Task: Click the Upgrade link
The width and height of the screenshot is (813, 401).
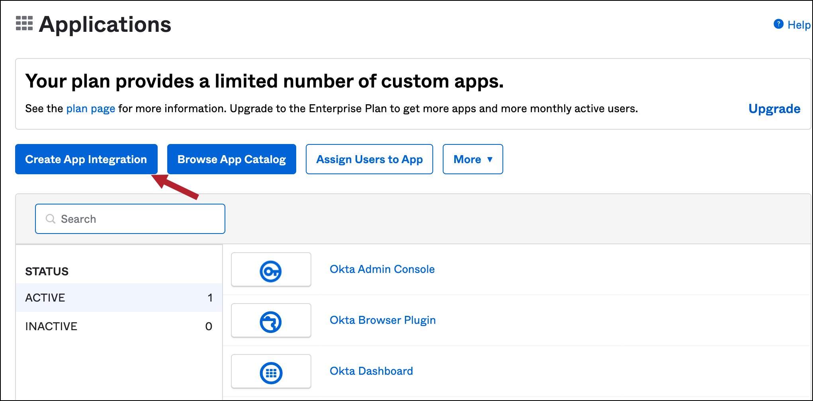Action: coord(774,109)
